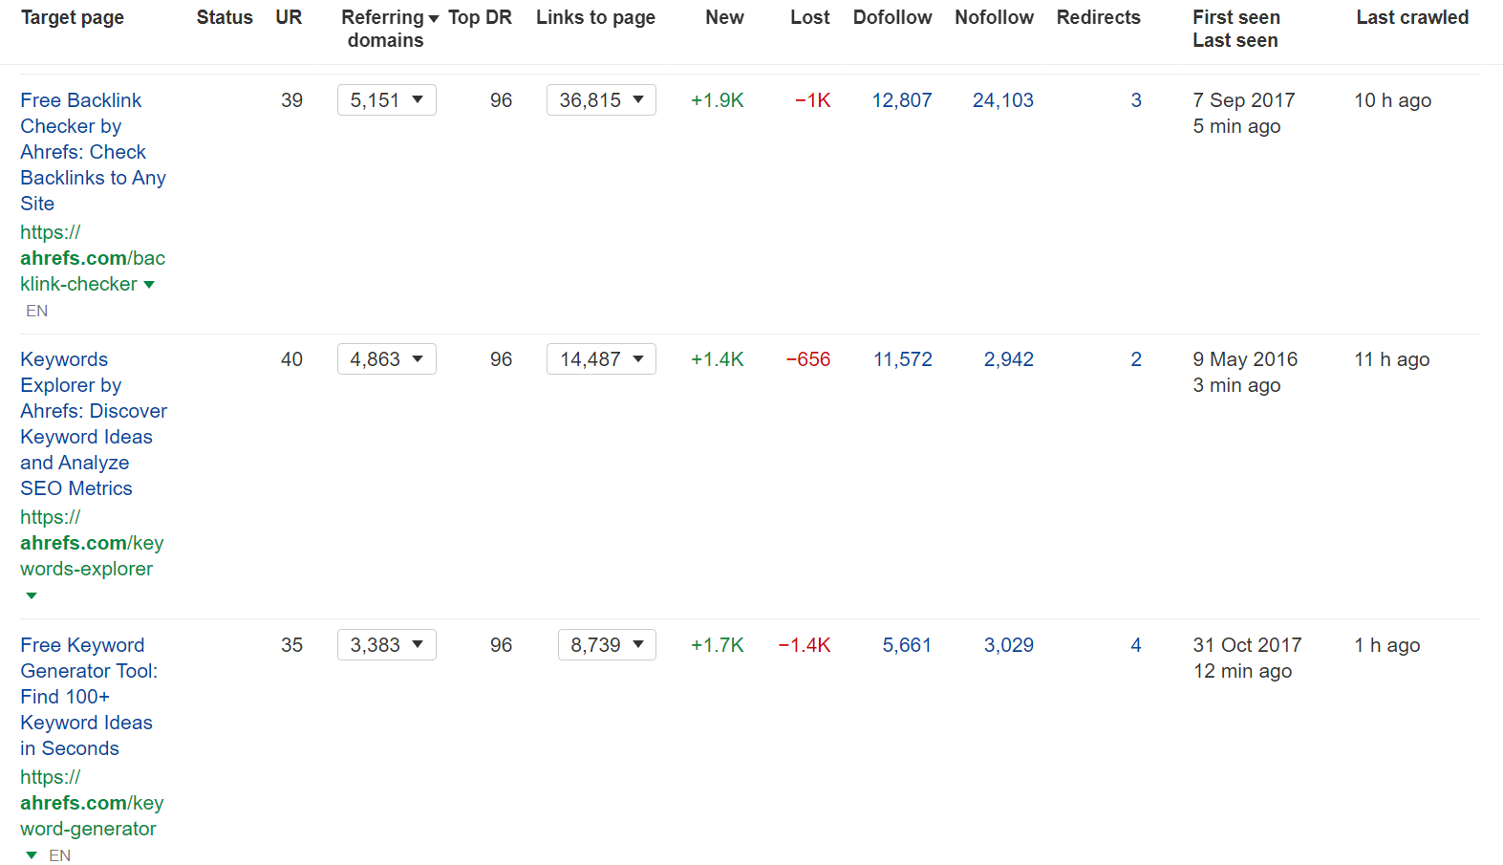Open the 3,383 referring domains dropdown
This screenshot has height=865, width=1503.
[x=386, y=645]
